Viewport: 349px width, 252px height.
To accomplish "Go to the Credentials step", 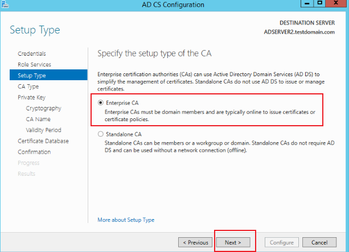I will pyautogui.click(x=32, y=53).
